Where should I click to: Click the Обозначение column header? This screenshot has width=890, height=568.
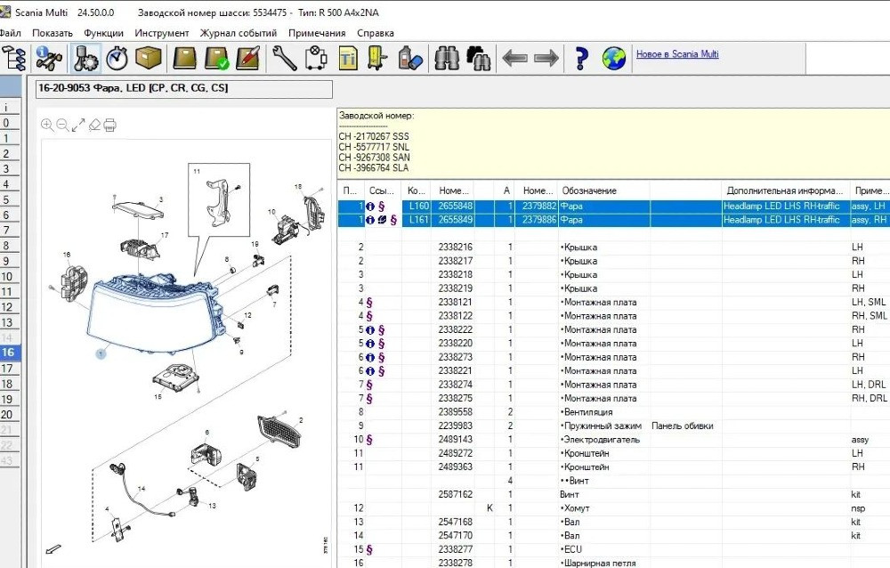(x=604, y=191)
